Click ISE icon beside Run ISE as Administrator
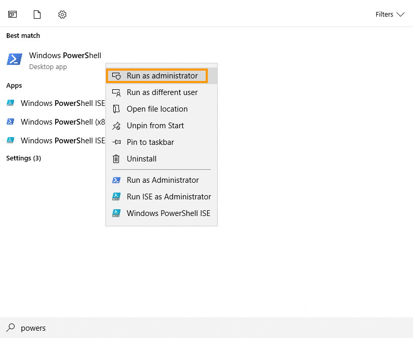 click(x=116, y=197)
